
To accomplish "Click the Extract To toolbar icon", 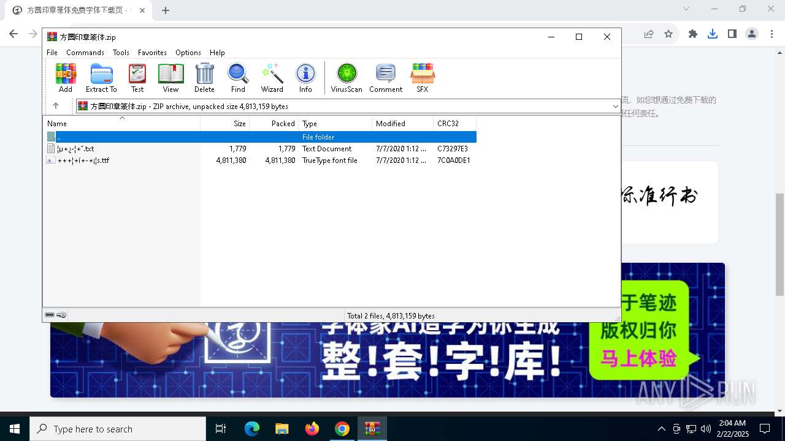I will coord(101,78).
